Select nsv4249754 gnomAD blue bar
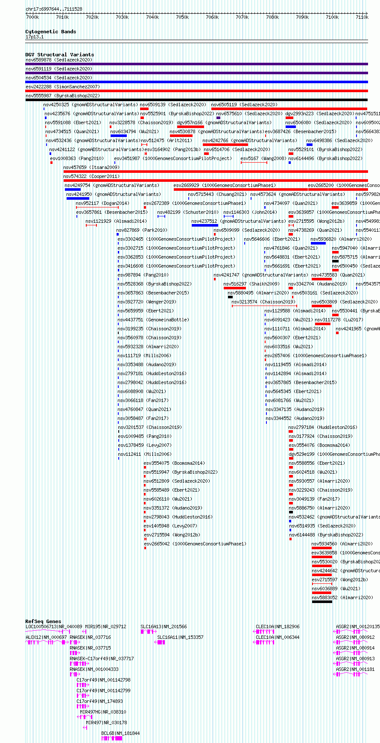Screen dimensions: 380x743 (73, 189)
